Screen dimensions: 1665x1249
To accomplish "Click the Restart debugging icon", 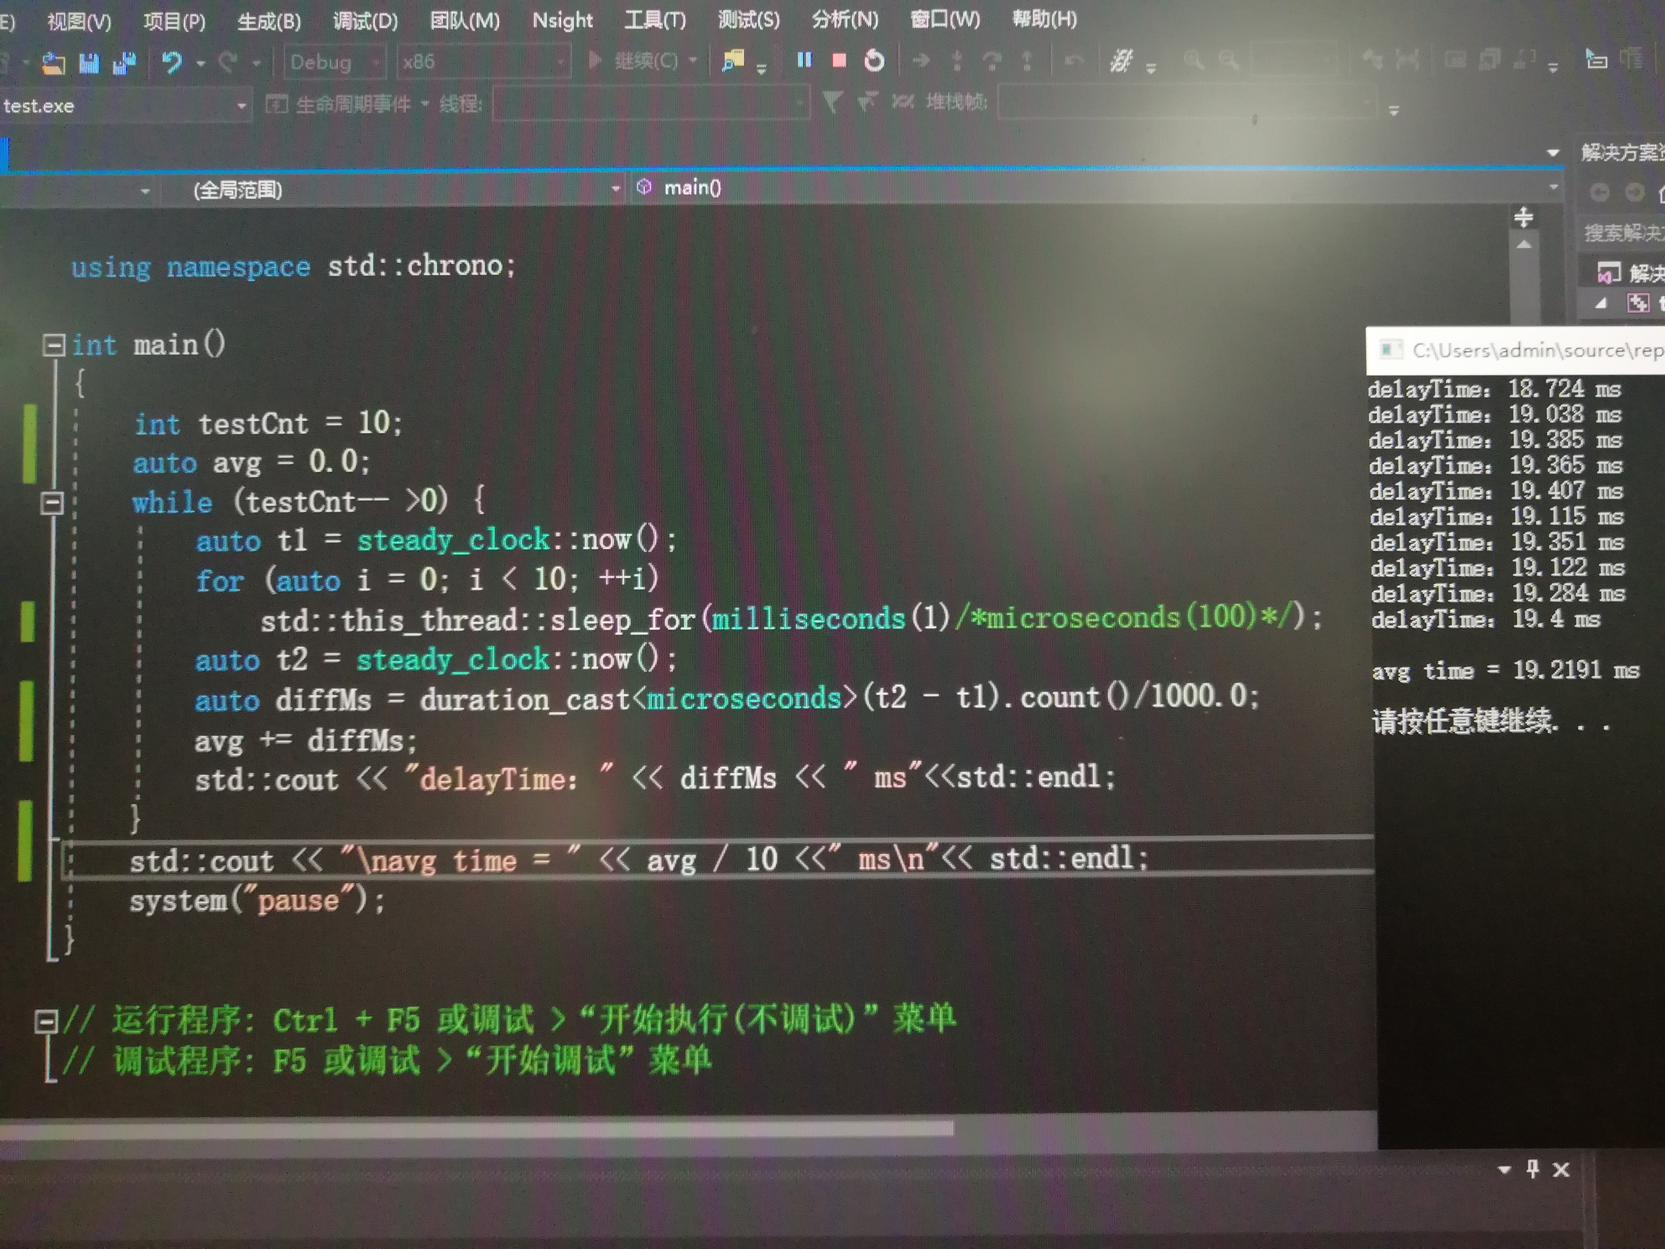I will point(874,60).
